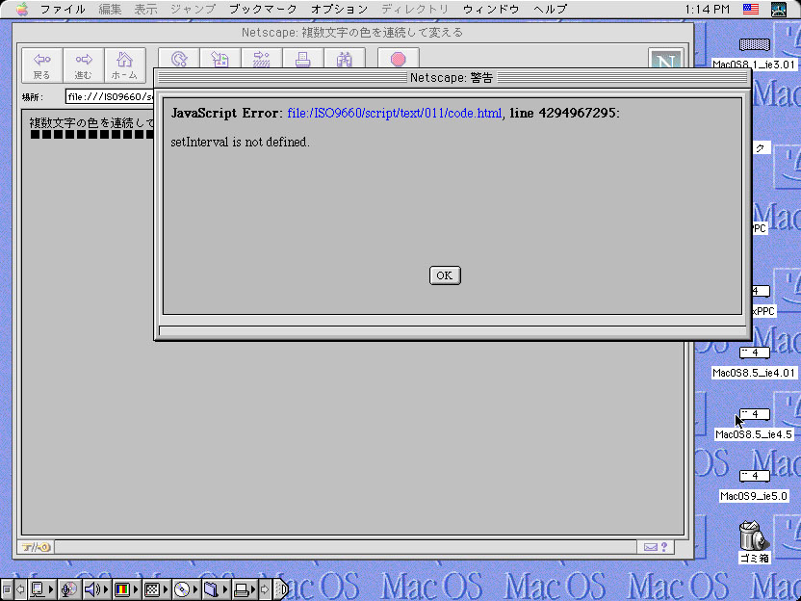Open the Apple menu icon
The height and width of the screenshot is (601, 801).
(x=22, y=10)
